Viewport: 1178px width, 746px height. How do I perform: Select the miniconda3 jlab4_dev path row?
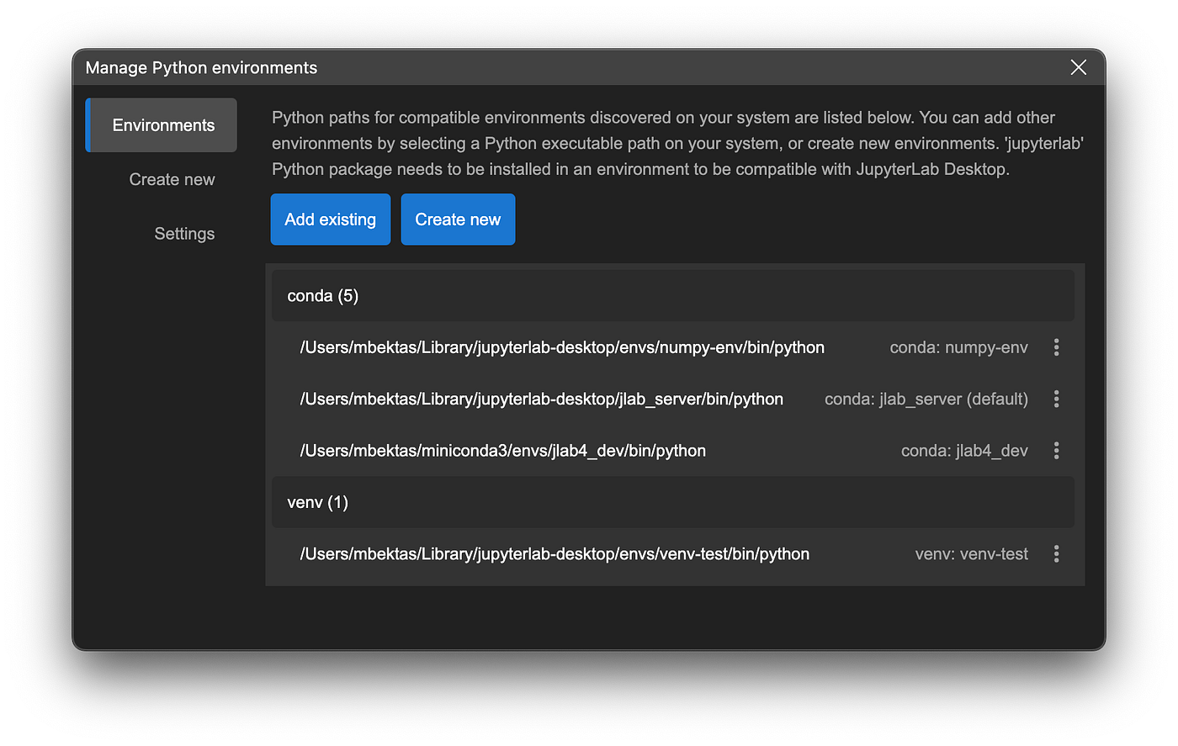point(502,451)
